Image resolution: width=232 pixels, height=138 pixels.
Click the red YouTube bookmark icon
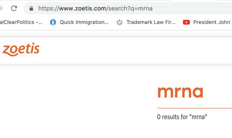[186, 22]
